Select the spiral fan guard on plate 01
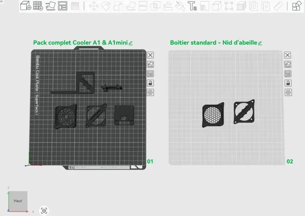 66,116
